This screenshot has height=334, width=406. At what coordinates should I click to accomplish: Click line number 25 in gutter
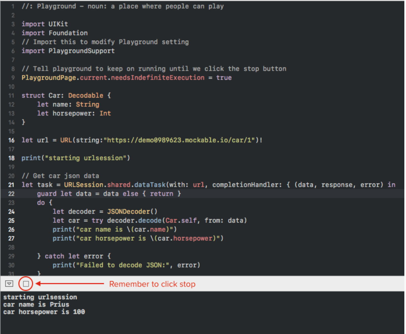pyautogui.click(x=11, y=221)
